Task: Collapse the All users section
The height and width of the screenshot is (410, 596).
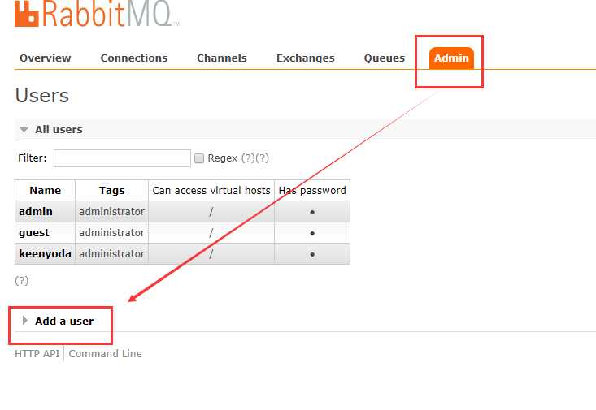Action: [x=59, y=129]
